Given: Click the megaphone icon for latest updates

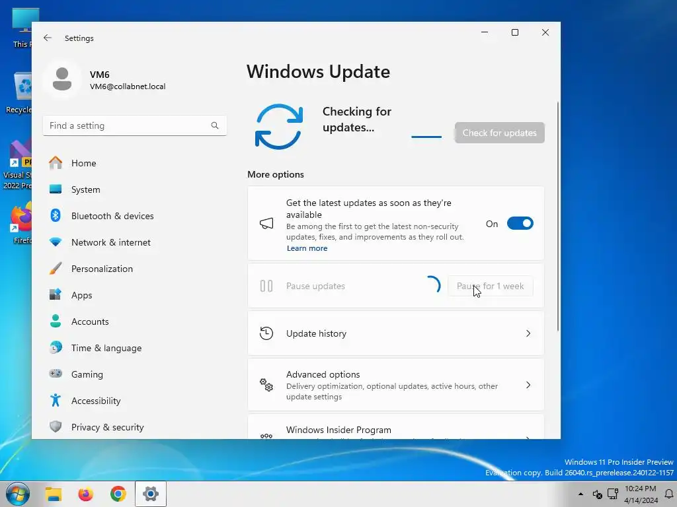Looking at the screenshot, I should [266, 223].
